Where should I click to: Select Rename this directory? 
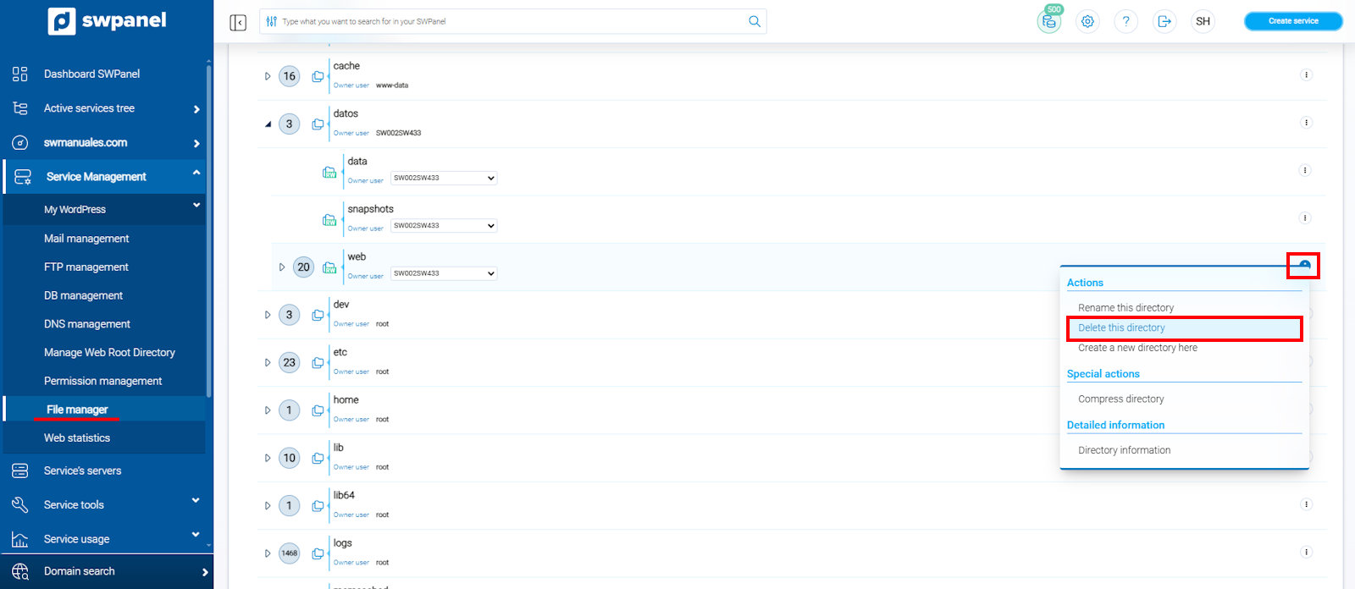1125,308
